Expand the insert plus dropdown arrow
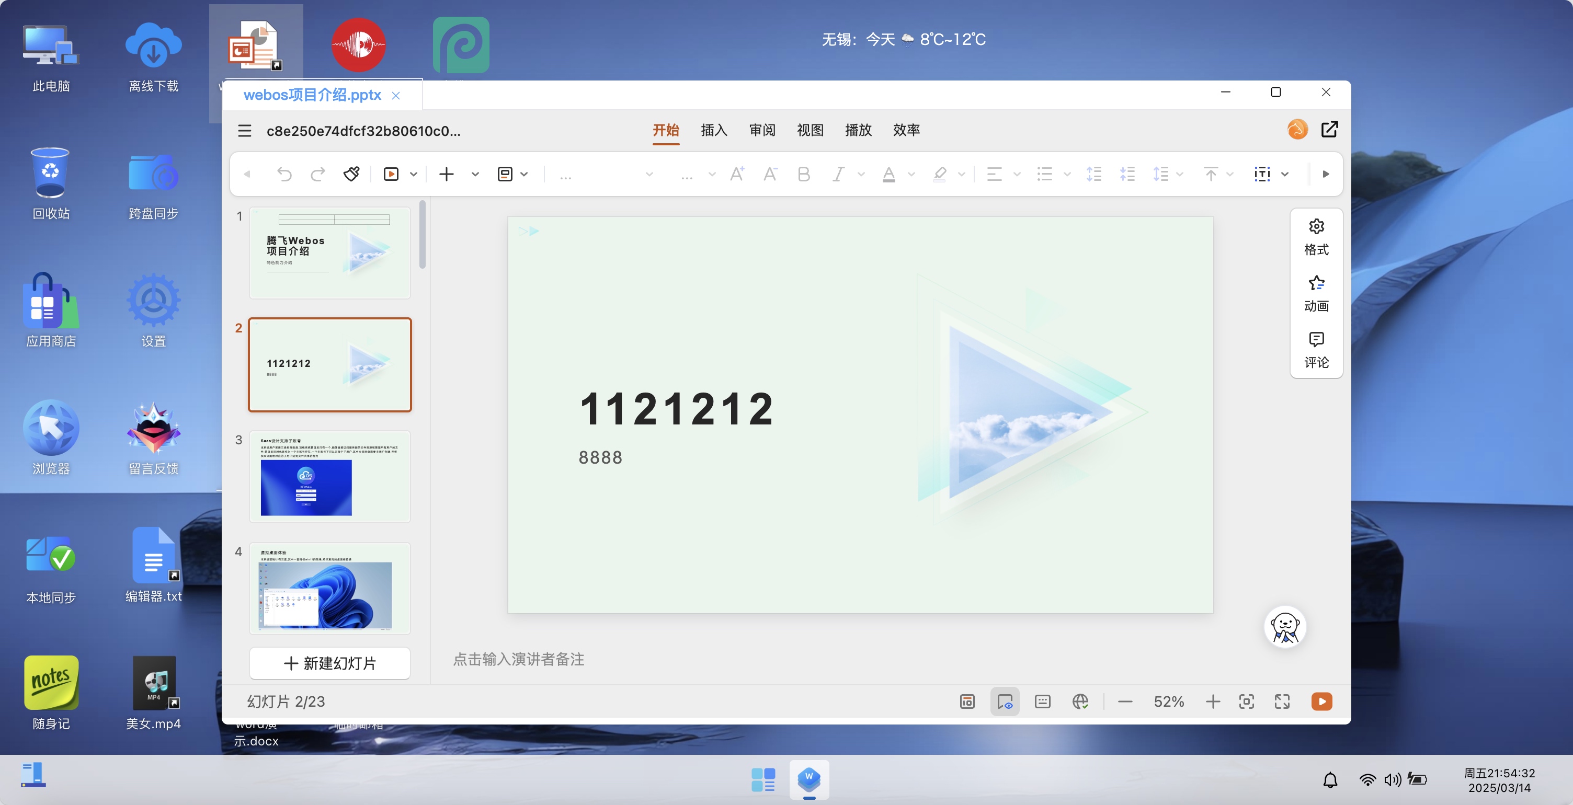This screenshot has height=805, width=1573. pos(475,175)
